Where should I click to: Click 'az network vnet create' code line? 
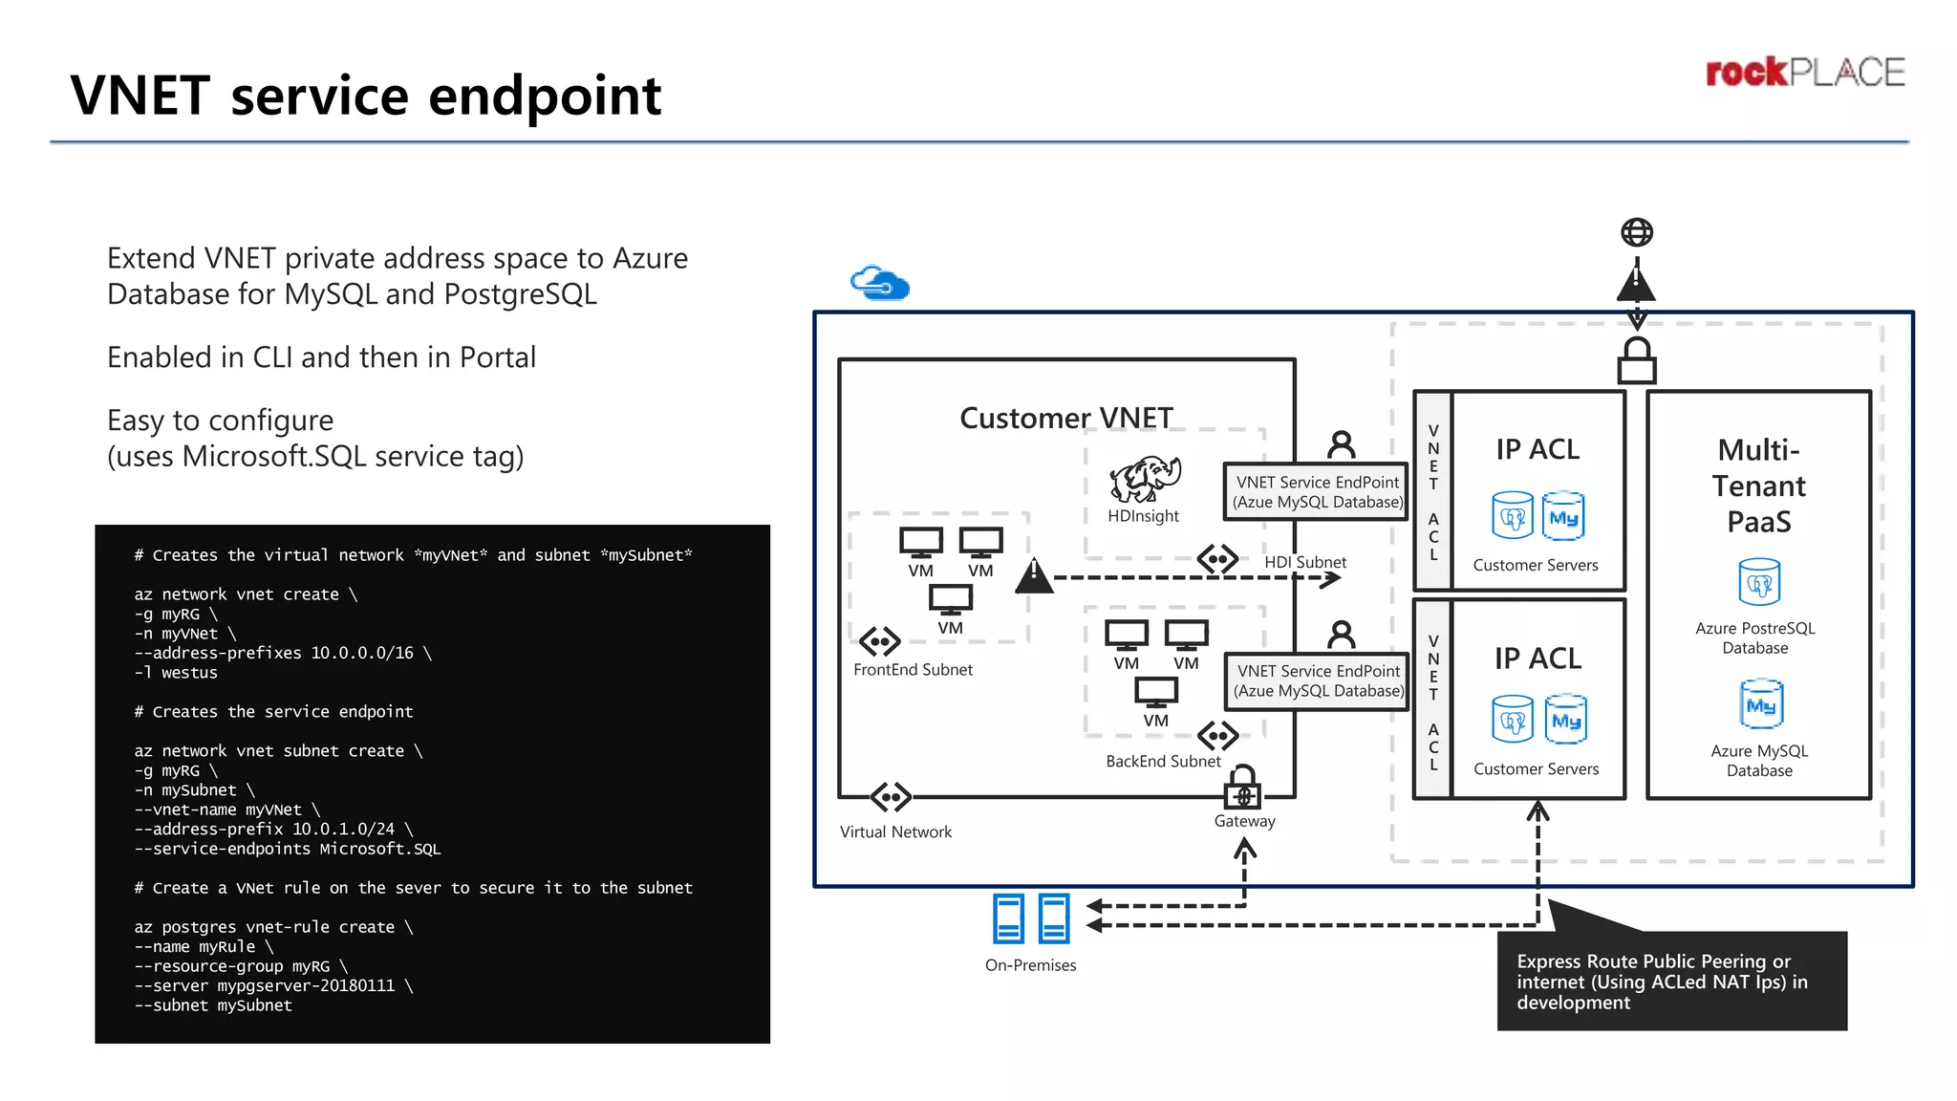[x=246, y=594]
